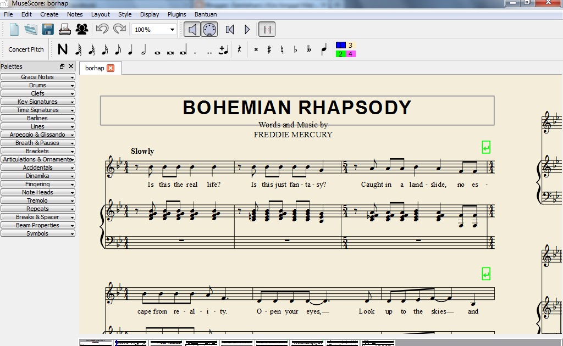Click the people (MuseScore Connect) icon
The image size is (563, 346).
point(82,30)
